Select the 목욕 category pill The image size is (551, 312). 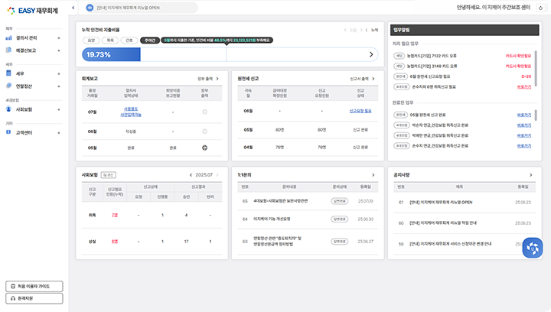110,41
